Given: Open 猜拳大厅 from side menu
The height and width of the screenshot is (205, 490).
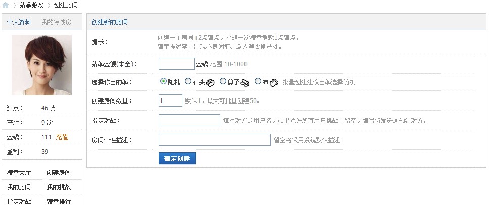Looking at the screenshot, I should point(19,173).
